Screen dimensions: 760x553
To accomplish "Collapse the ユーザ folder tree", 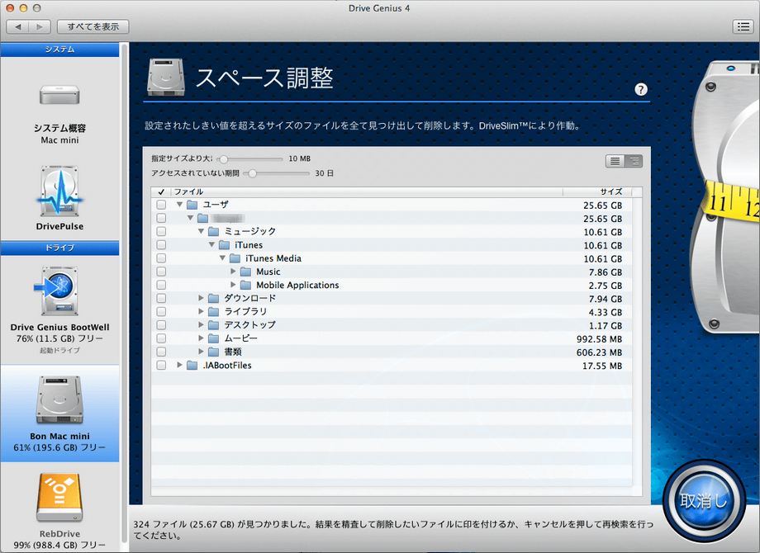I will (x=180, y=205).
